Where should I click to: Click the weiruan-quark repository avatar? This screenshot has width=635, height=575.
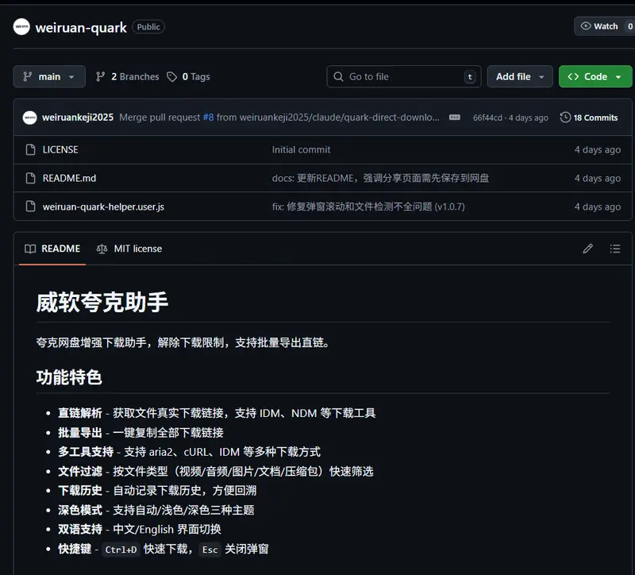(20, 26)
